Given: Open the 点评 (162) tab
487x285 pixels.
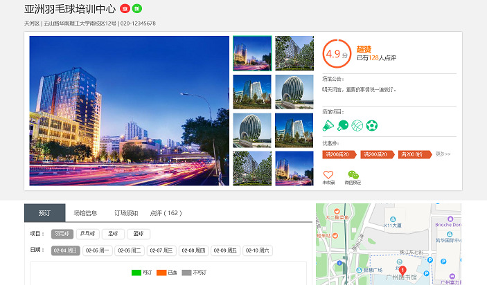Looking at the screenshot, I should (166, 213).
